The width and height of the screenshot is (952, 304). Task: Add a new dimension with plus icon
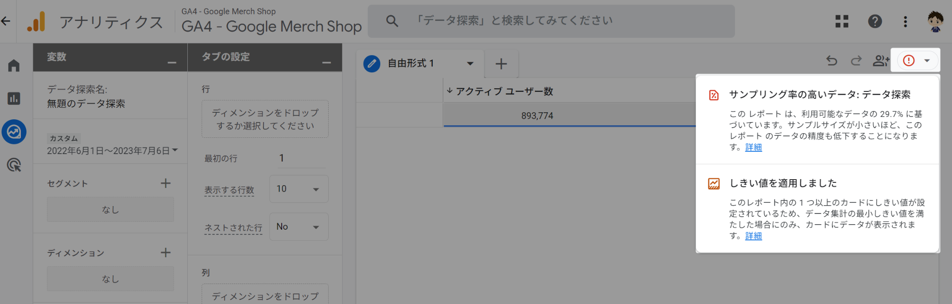point(165,252)
